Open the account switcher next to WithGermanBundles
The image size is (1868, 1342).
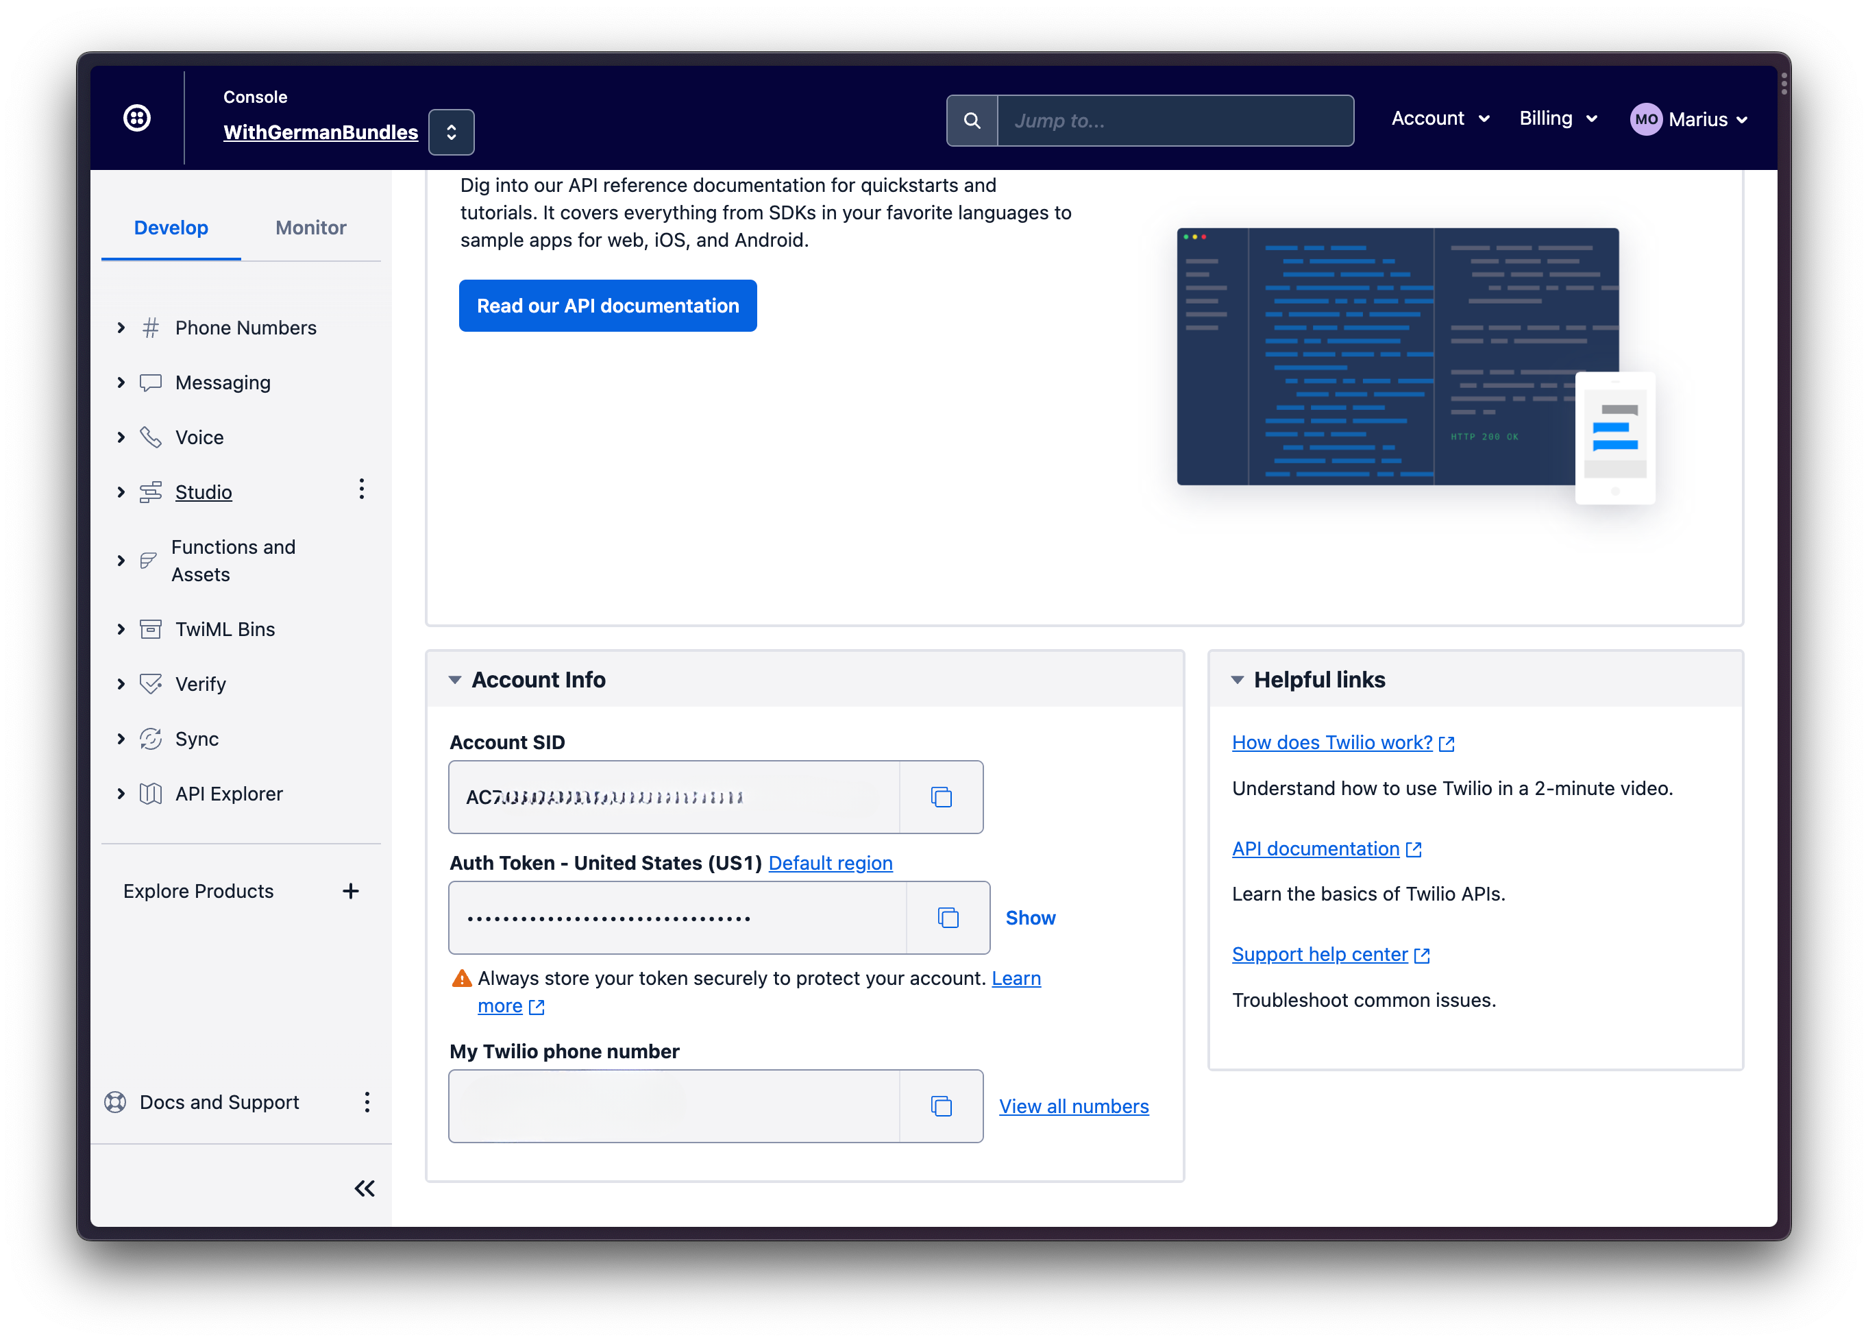click(x=452, y=132)
